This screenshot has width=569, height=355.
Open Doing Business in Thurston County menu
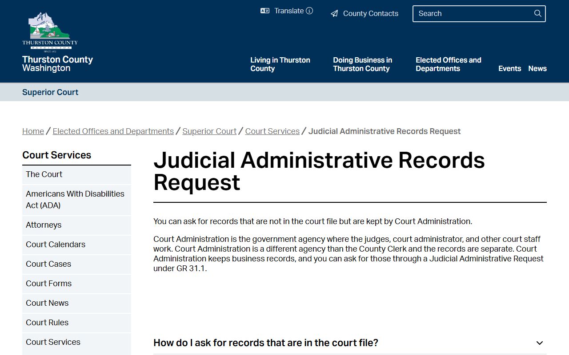click(x=363, y=64)
